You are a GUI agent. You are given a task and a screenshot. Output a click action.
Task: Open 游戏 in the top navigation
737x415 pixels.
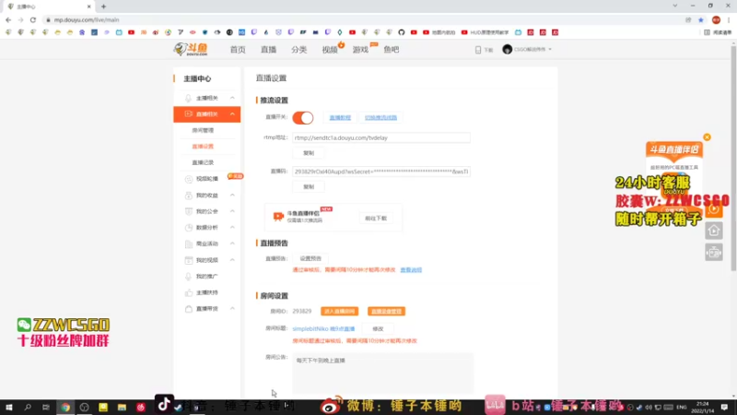click(x=360, y=50)
